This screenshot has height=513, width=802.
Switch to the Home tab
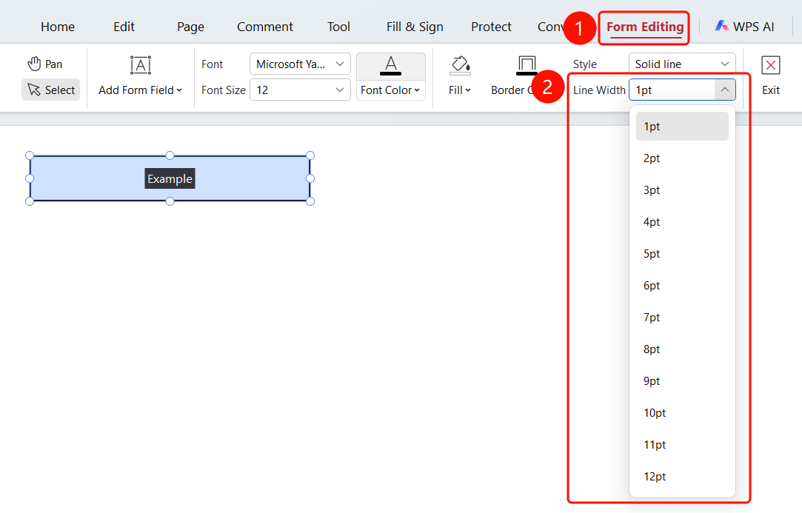(x=58, y=27)
